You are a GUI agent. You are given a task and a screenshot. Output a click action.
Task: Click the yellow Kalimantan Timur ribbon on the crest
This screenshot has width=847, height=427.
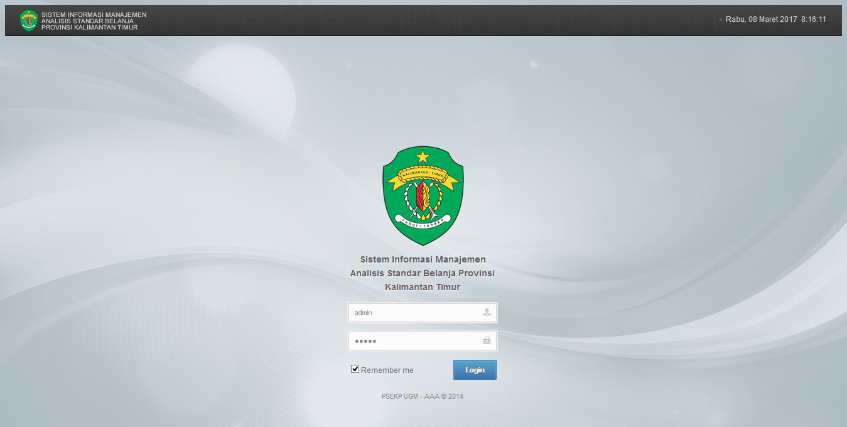pos(423,172)
